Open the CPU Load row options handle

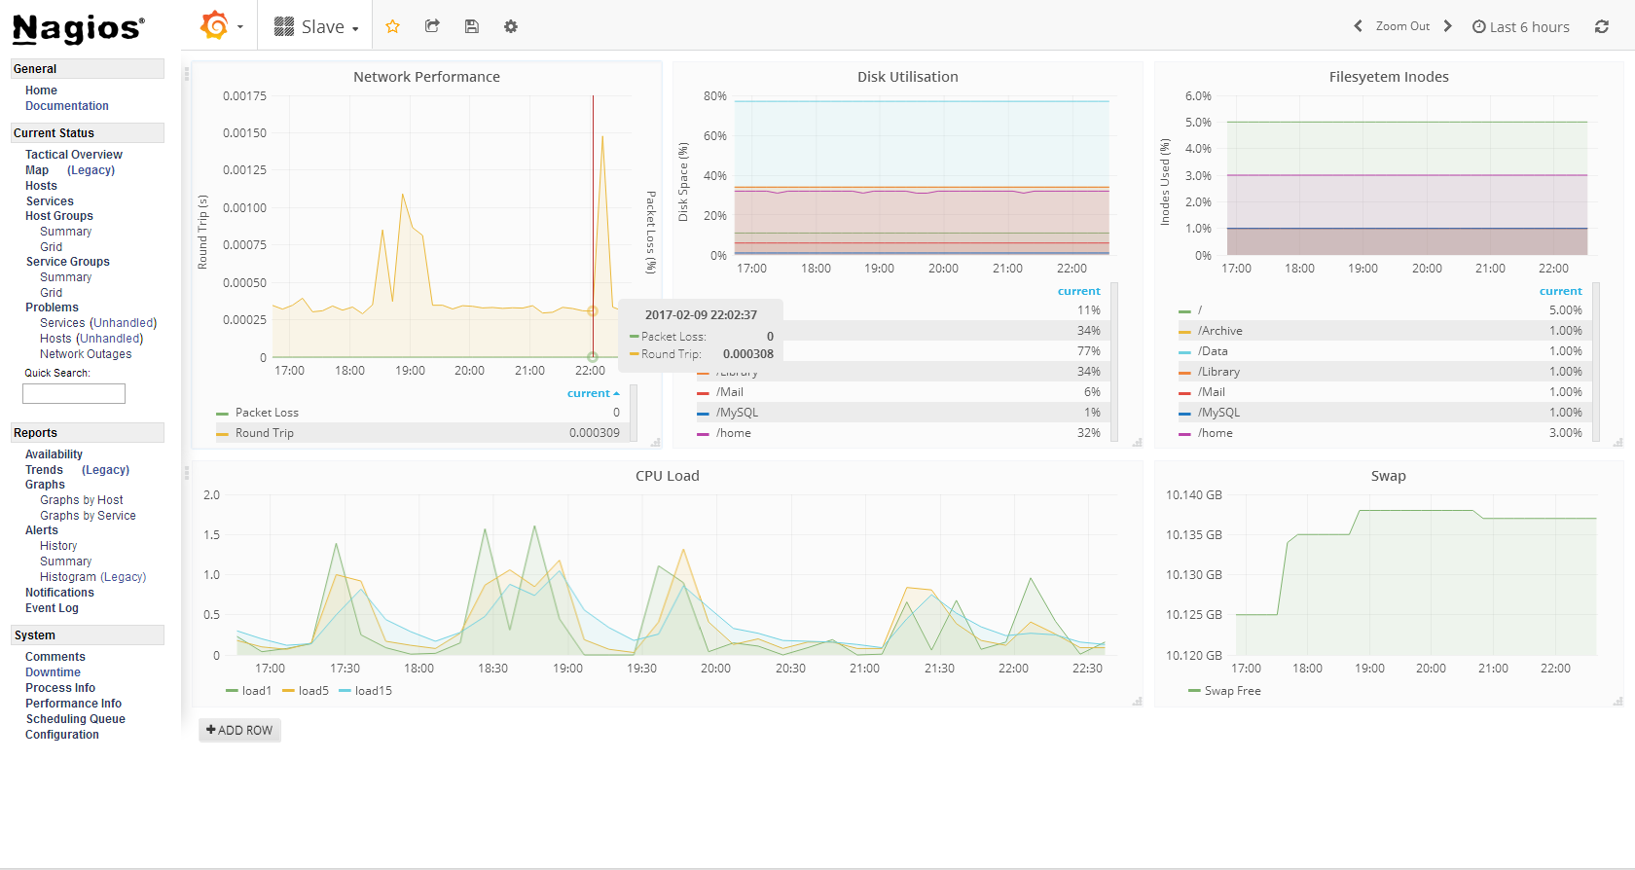tap(187, 473)
